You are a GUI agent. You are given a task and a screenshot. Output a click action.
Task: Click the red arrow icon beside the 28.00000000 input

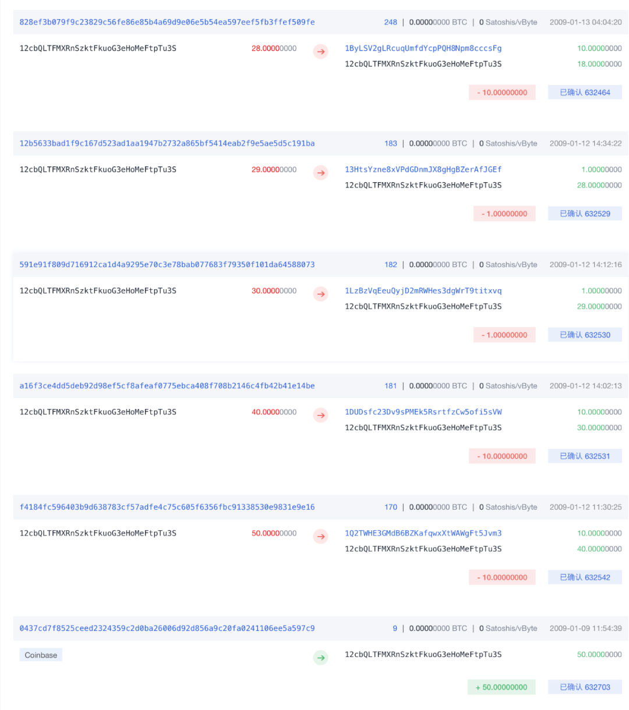pyautogui.click(x=321, y=52)
